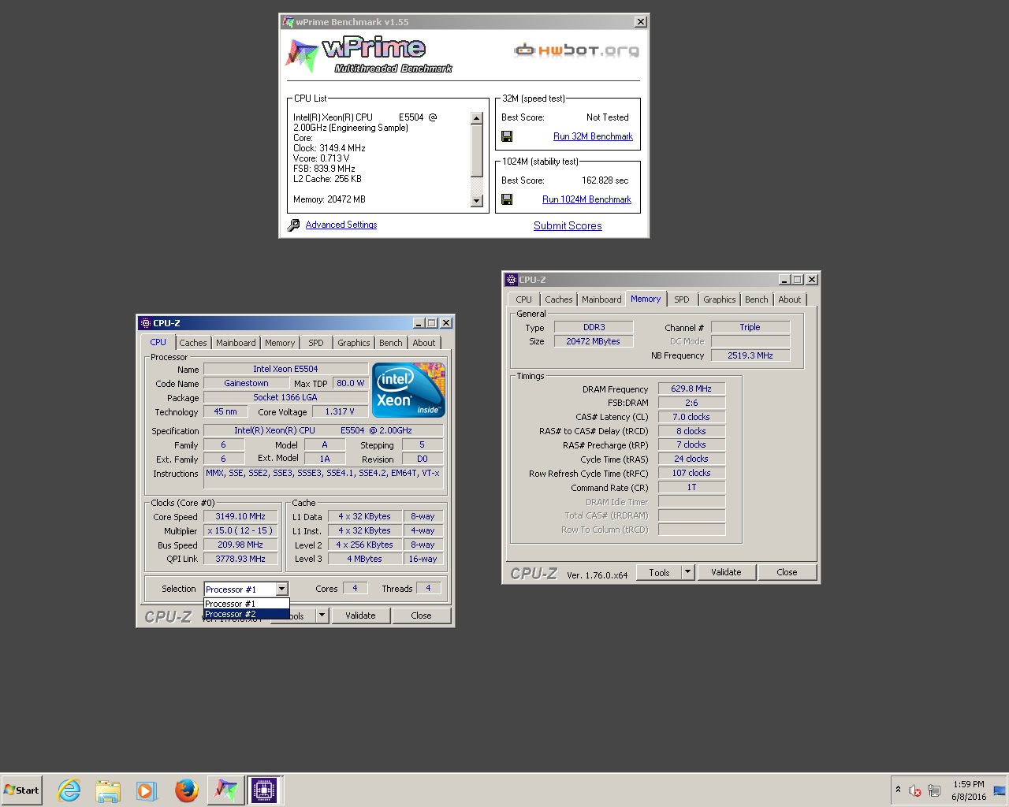1009x807 pixels.
Task: Expand the Tools arrow in Memory CPU-Z window
Action: pos(687,572)
